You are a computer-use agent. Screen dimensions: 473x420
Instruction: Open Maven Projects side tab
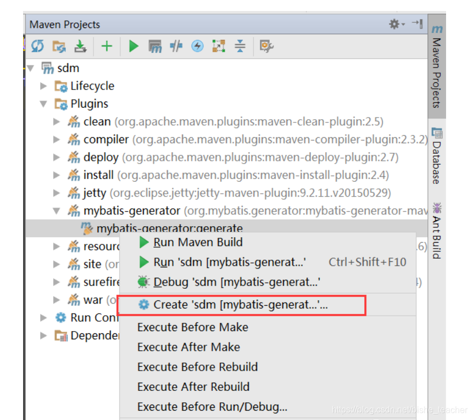pyautogui.click(x=437, y=66)
